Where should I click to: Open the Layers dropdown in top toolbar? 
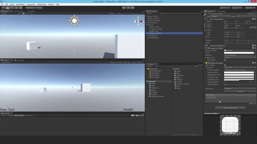pyautogui.click(x=225, y=8)
